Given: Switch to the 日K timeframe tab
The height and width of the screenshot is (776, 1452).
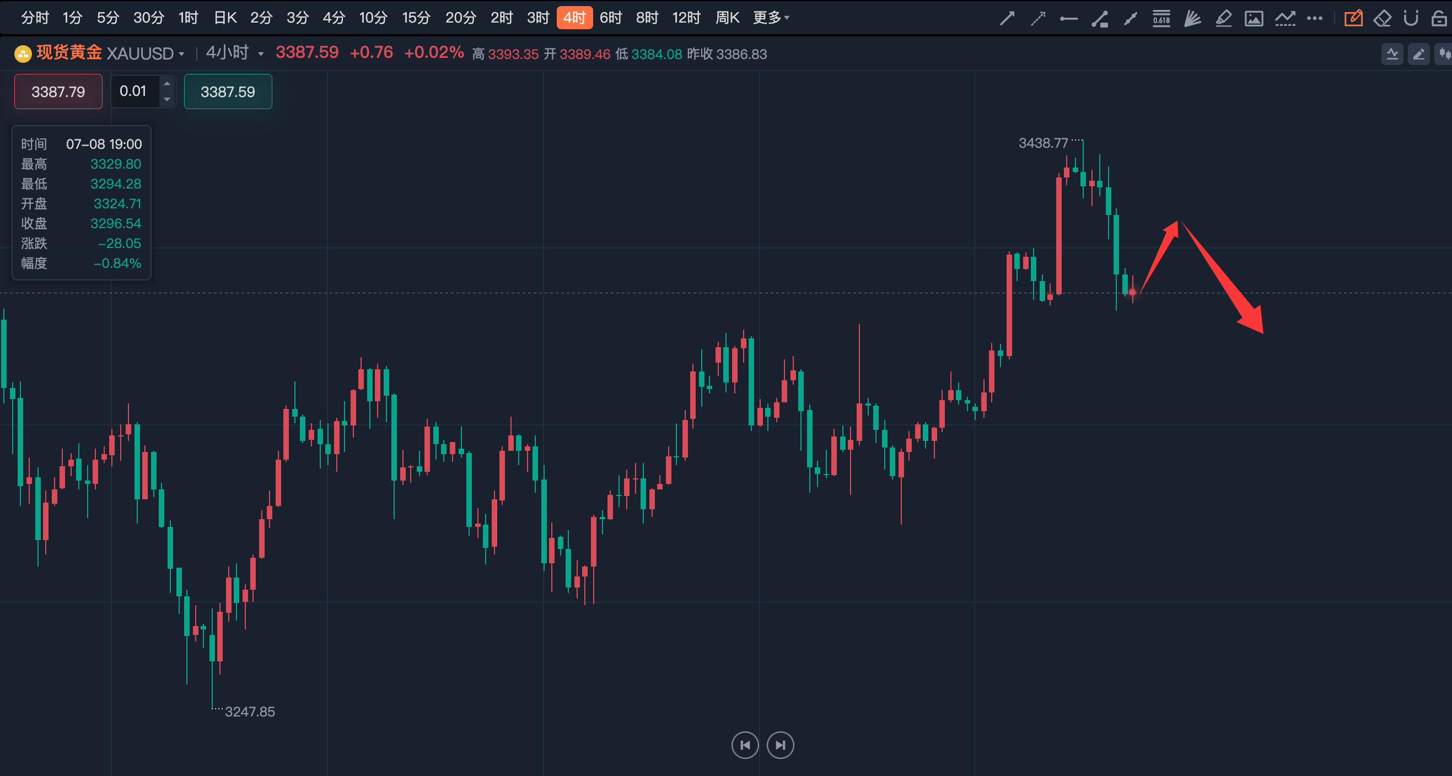Looking at the screenshot, I should 225,18.
